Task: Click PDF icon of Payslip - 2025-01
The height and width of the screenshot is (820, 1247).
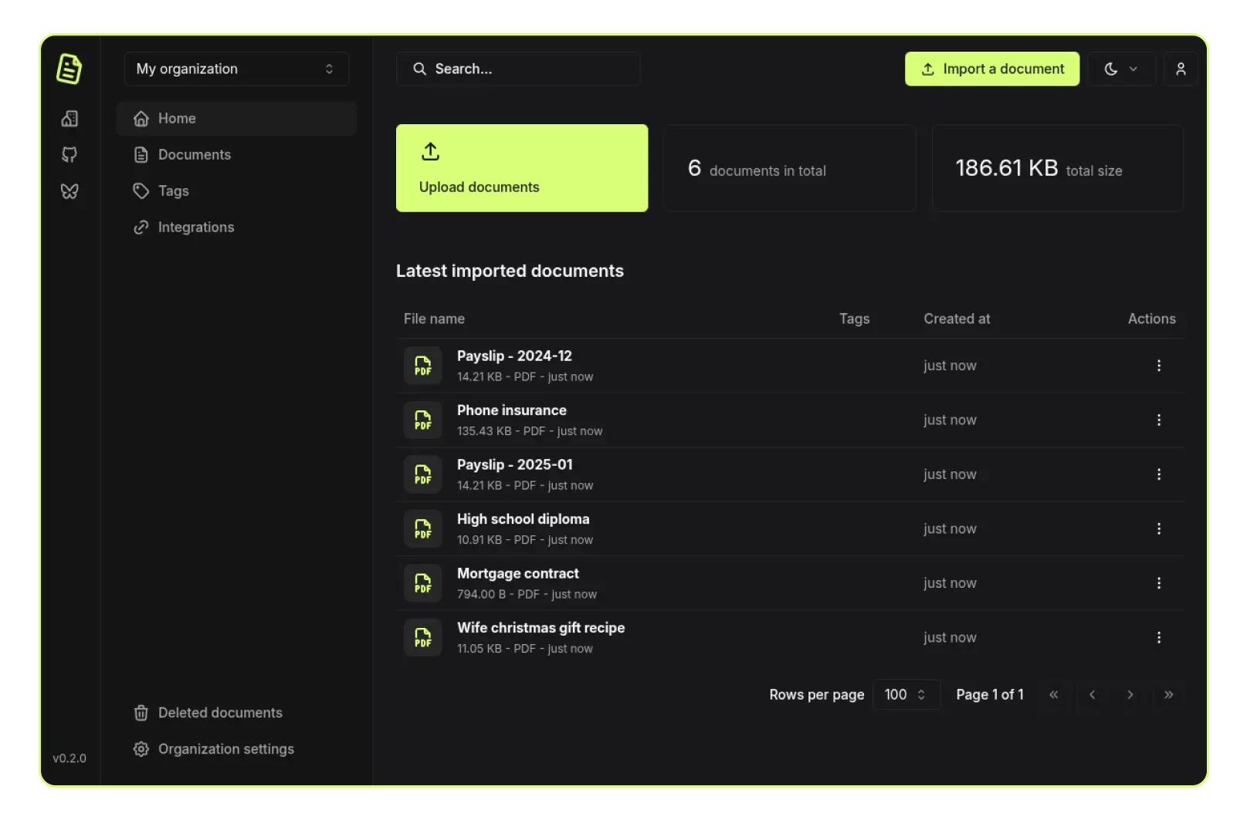Action: click(x=423, y=474)
